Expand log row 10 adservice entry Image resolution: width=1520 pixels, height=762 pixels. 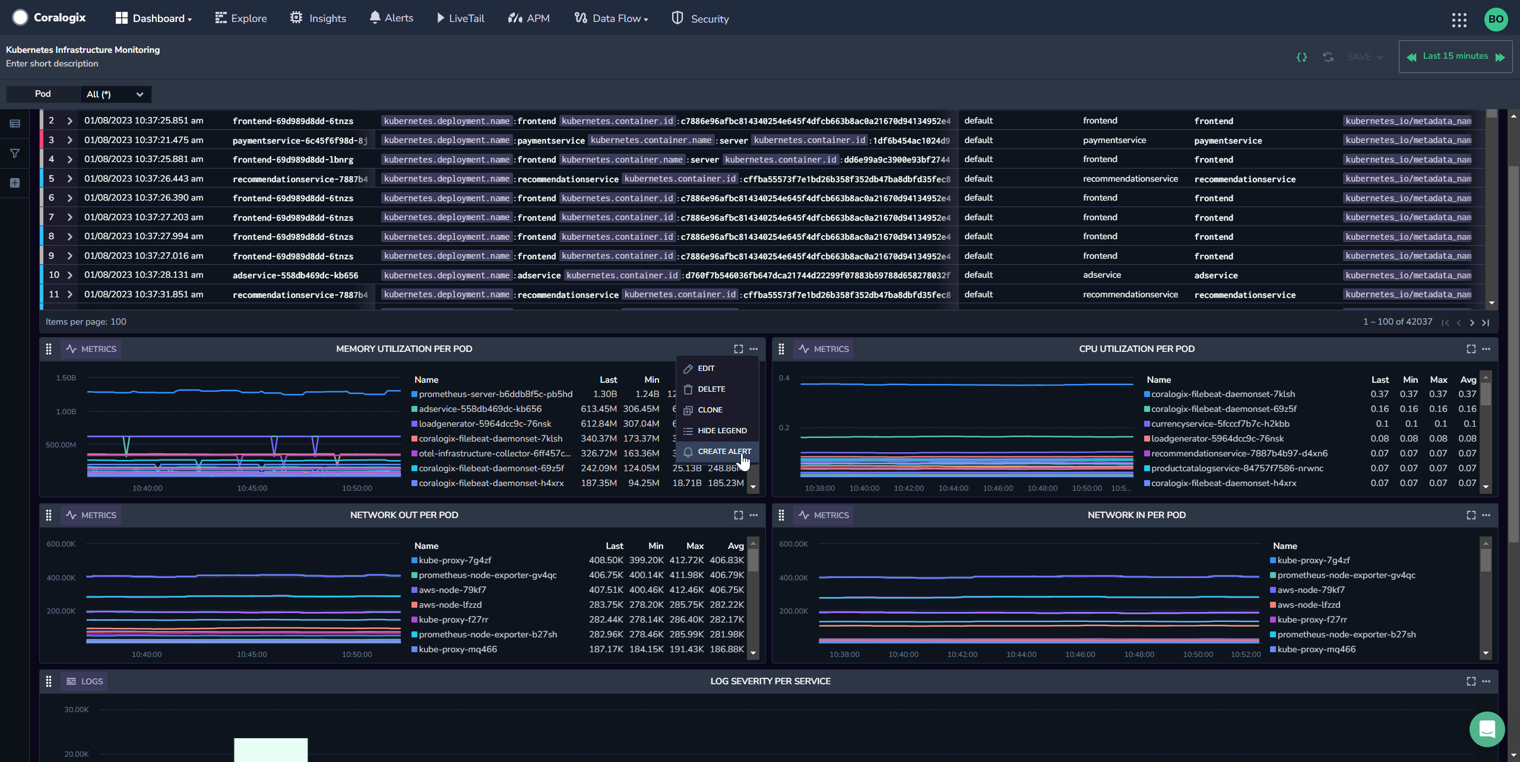click(70, 275)
